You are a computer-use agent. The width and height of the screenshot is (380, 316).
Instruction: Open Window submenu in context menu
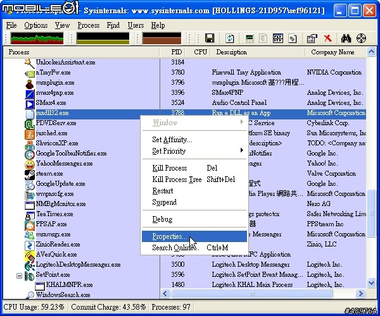click(x=194, y=123)
